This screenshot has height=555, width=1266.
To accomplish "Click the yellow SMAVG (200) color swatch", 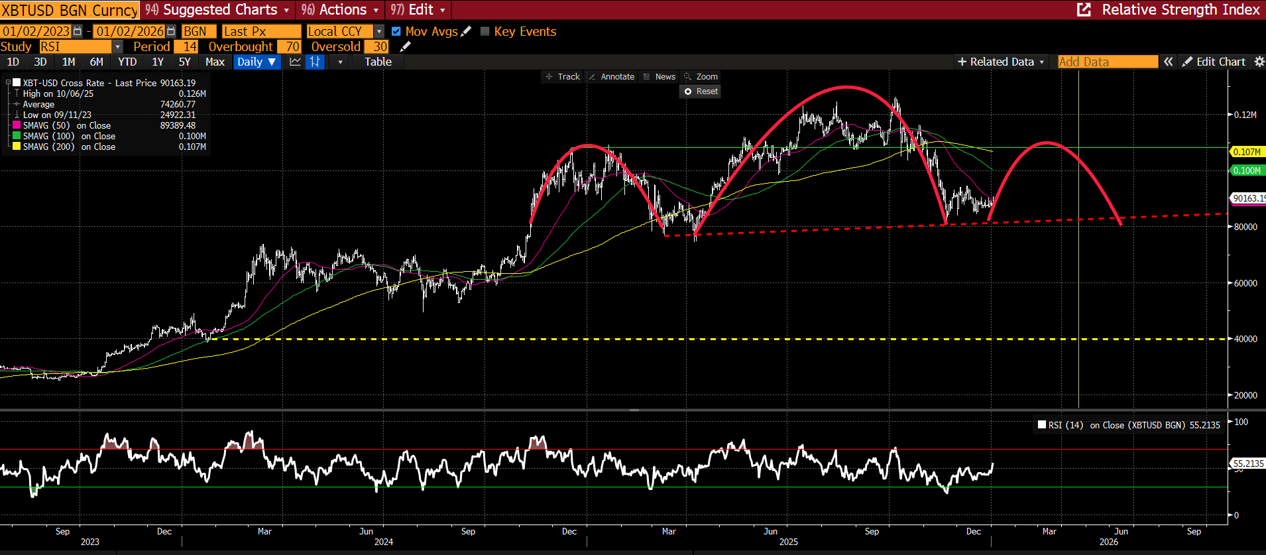I will pyautogui.click(x=17, y=147).
